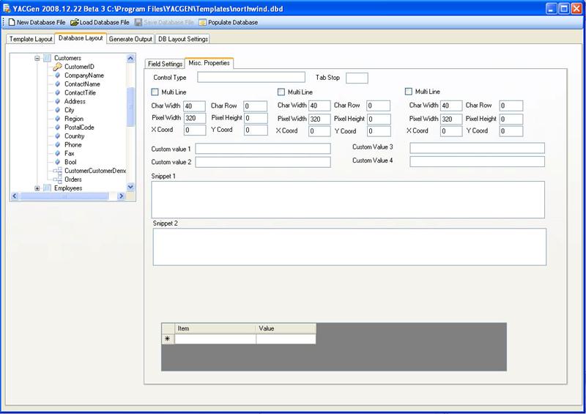
Task: Click the field icon next to City
Action: [58, 110]
